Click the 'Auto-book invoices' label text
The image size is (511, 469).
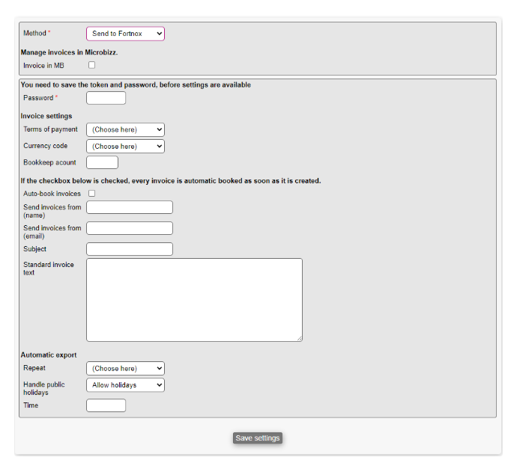52,194
